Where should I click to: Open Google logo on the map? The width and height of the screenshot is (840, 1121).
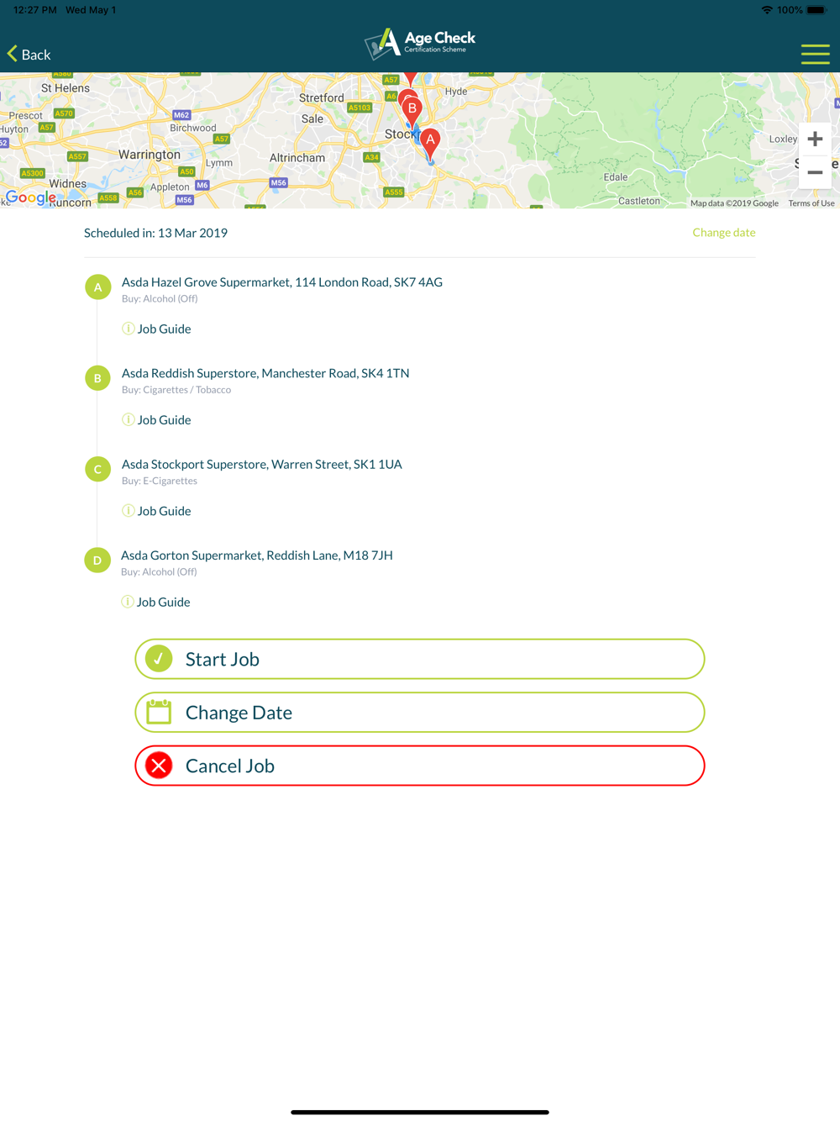pos(30,197)
